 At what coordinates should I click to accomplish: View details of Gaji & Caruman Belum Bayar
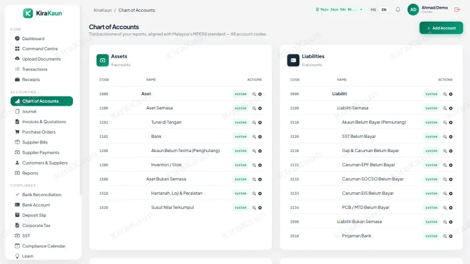click(x=445, y=151)
